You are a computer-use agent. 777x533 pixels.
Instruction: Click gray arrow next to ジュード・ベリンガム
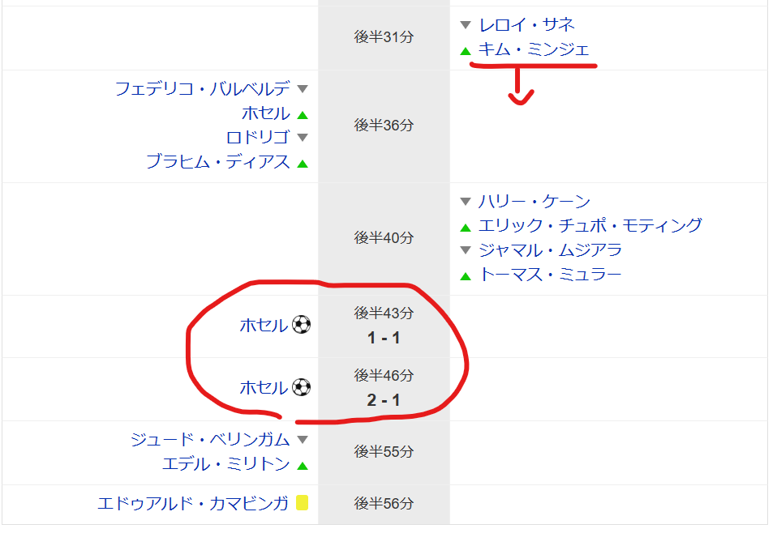(303, 441)
